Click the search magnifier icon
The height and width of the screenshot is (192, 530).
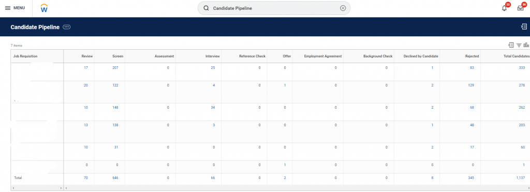coord(206,8)
